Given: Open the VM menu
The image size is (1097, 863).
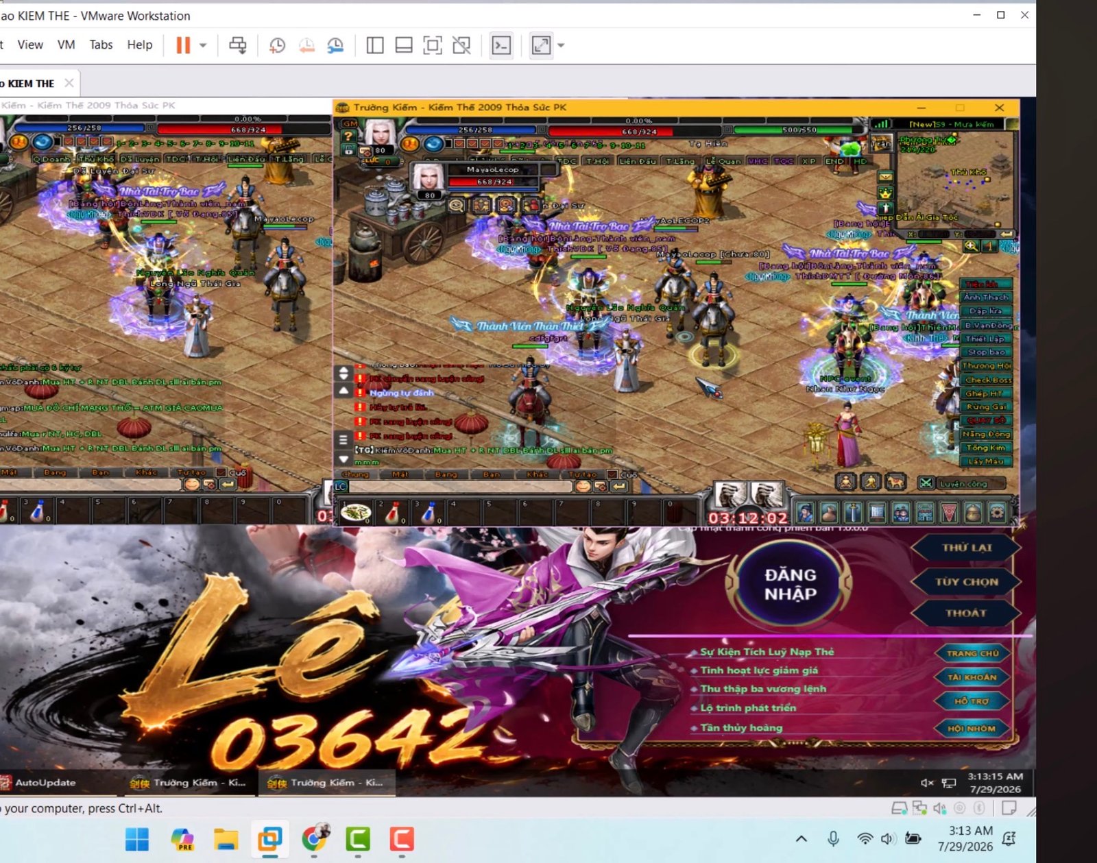Looking at the screenshot, I should (x=66, y=45).
